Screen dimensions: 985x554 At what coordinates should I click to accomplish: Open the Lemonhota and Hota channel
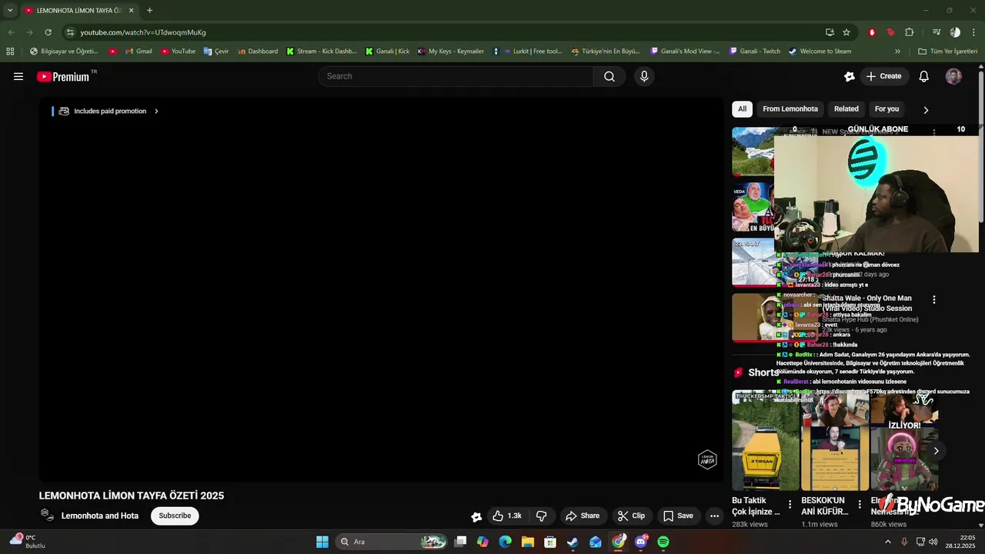(x=100, y=516)
